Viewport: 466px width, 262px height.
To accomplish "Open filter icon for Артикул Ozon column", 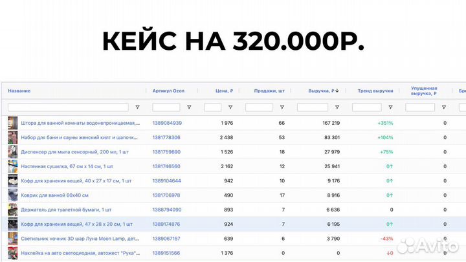I will (189, 107).
